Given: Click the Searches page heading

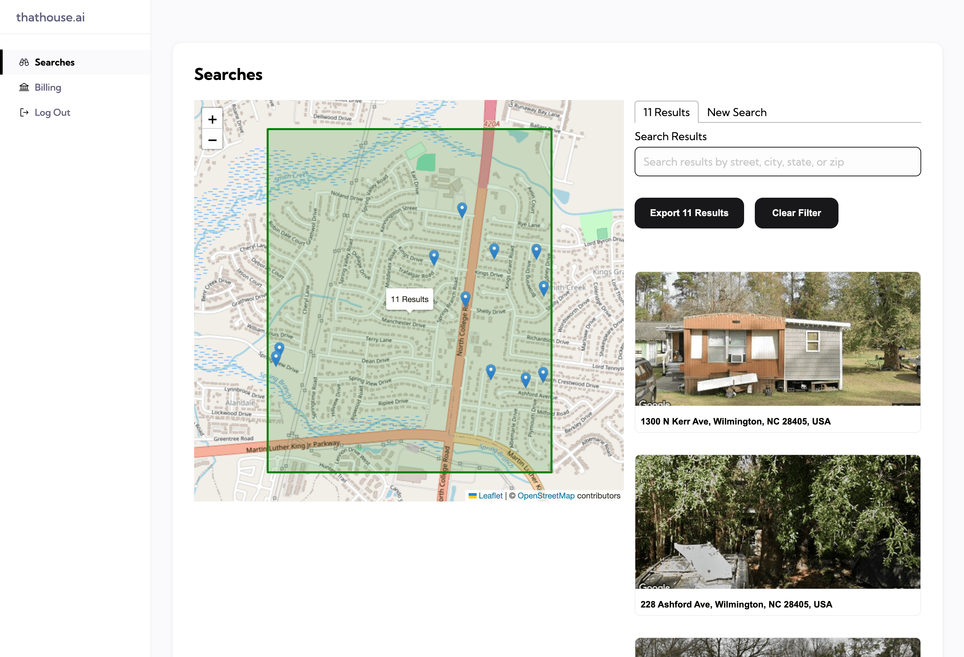Looking at the screenshot, I should (x=228, y=75).
